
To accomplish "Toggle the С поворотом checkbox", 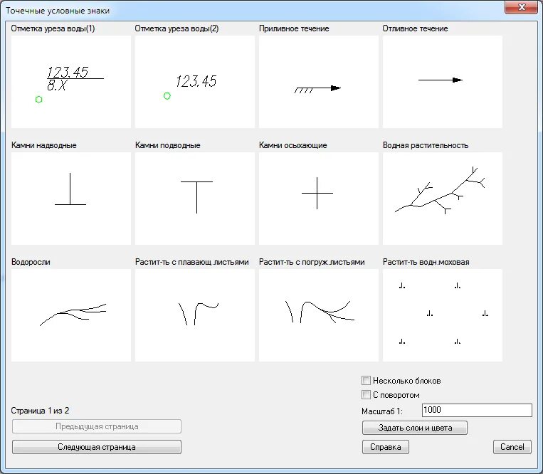I will tap(366, 395).
